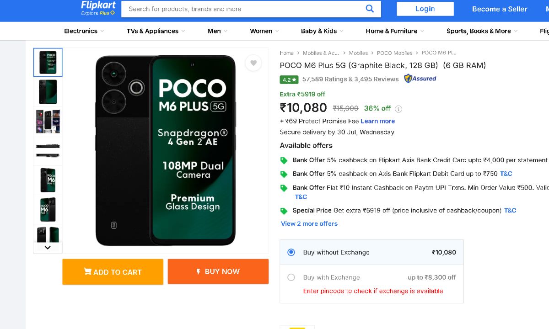Click the 4.2 star rating badge

pos(289,80)
